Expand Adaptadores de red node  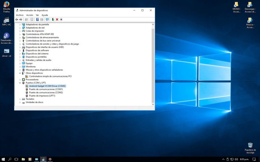pyautogui.click(x=20, y=28)
